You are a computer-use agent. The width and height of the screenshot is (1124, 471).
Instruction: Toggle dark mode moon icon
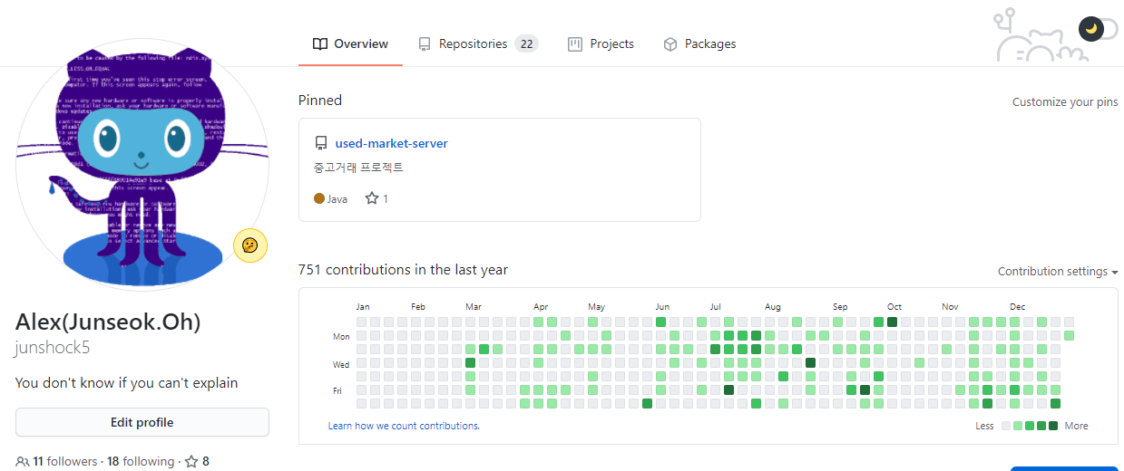[x=1091, y=29]
